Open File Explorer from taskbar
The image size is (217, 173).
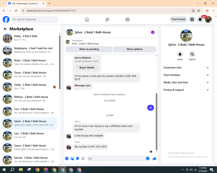(x=21, y=170)
